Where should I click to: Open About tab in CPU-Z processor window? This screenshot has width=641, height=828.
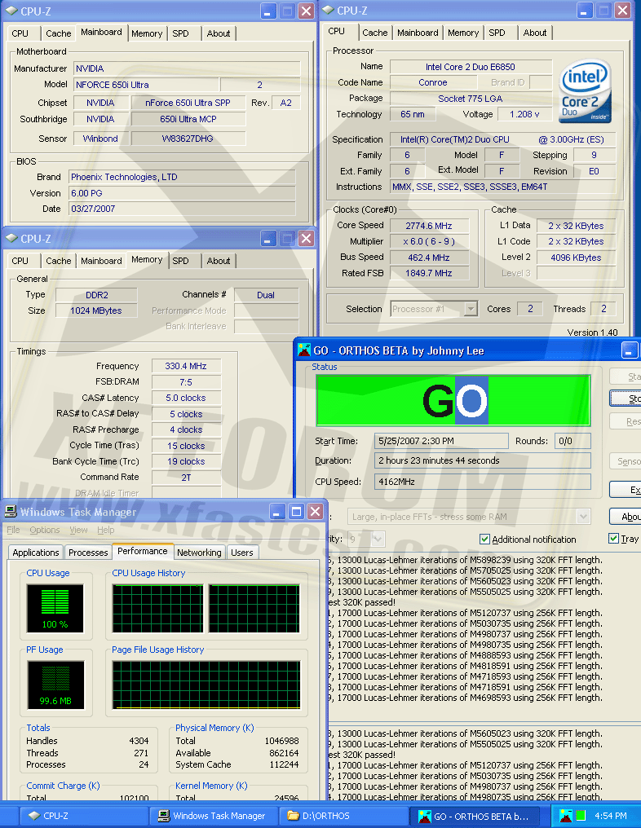535,33
